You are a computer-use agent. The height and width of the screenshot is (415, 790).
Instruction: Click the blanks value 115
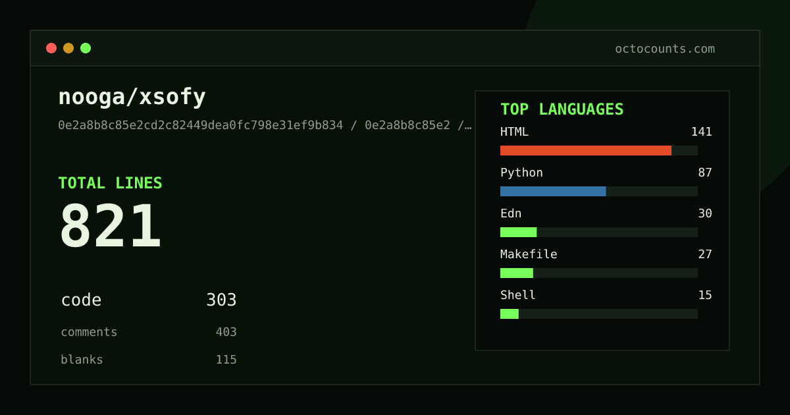(226, 360)
